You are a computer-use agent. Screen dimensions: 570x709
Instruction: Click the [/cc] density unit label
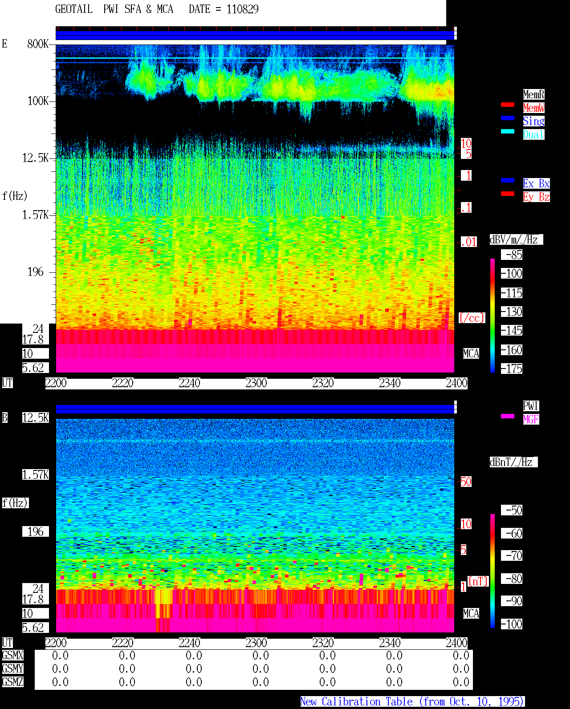click(x=472, y=318)
